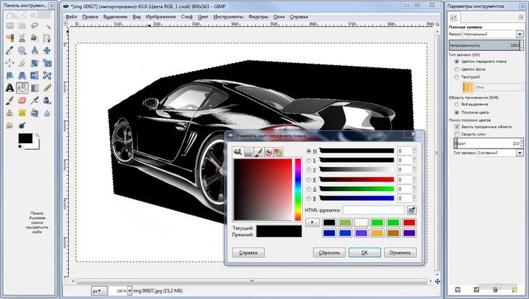Screen dimensions: 529x299
Task: Choose the 'Всё выделение' radio option
Action: (457, 104)
